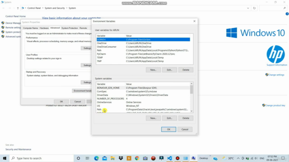Launch Microsoft Edge from taskbar
The image size is (289, 162).
96,158
